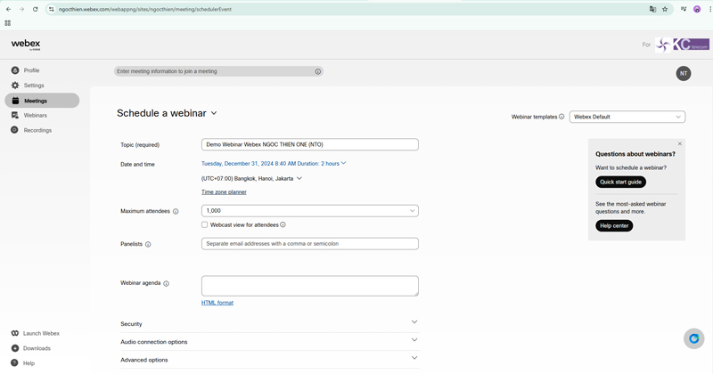Click the Webcast view info icon

[283, 225]
